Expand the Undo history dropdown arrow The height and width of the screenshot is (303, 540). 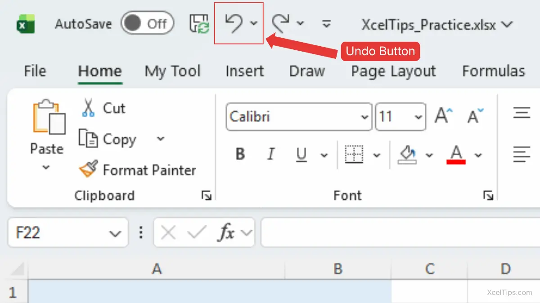click(x=254, y=23)
